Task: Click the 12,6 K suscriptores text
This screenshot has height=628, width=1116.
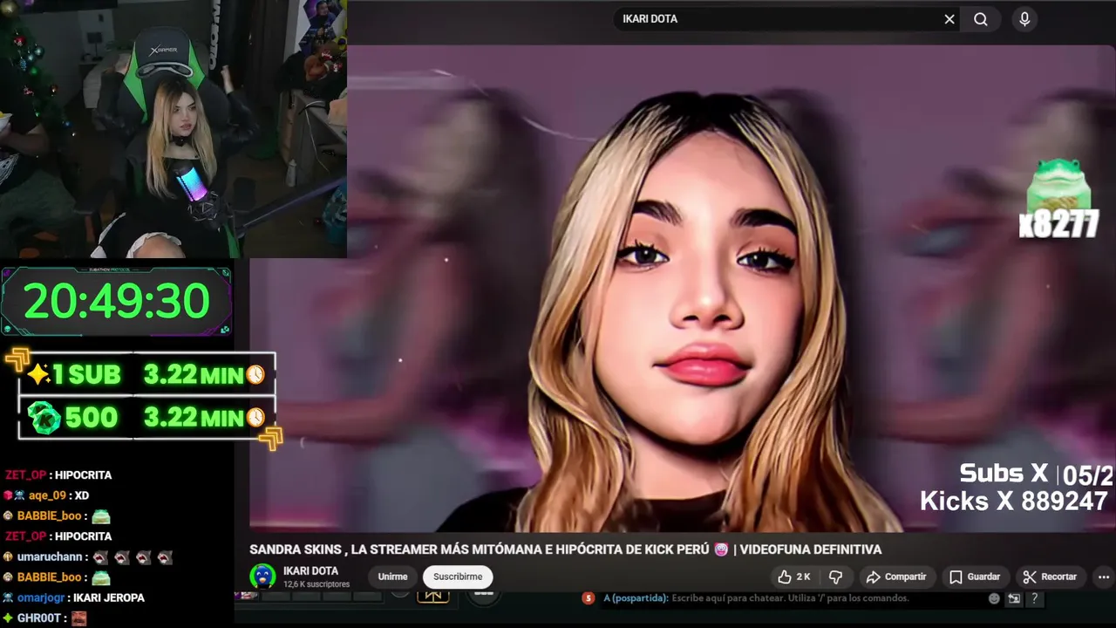Action: 316,584
